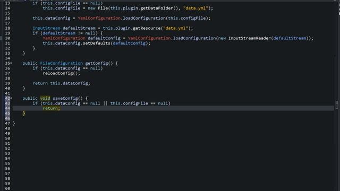Click InputStreamReader on line 30

(250, 38)
